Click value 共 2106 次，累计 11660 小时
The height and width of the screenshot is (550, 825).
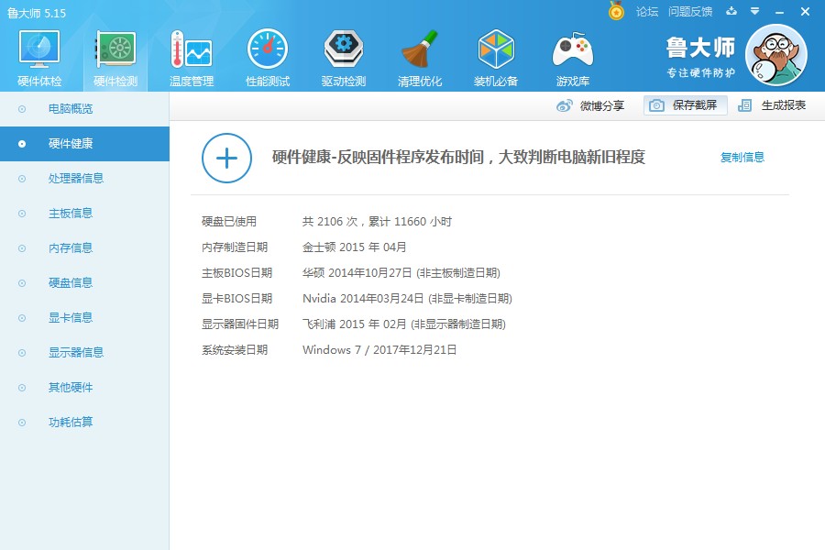[377, 222]
